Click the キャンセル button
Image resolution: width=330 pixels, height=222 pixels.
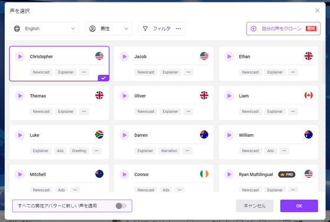click(x=255, y=206)
